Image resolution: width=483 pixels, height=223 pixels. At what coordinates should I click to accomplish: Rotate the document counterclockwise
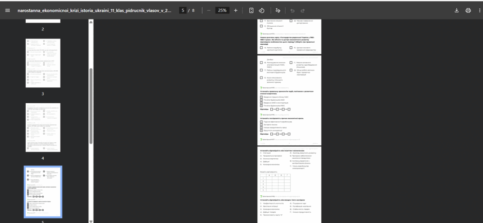pyautogui.click(x=262, y=10)
